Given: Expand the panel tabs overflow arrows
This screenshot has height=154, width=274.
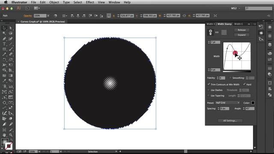Looking at the screenshot, I should [249, 24].
